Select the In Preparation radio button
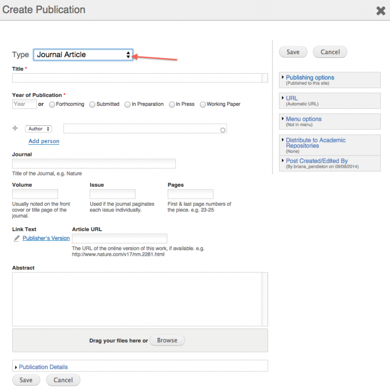The width and height of the screenshot is (390, 389). coord(127,104)
